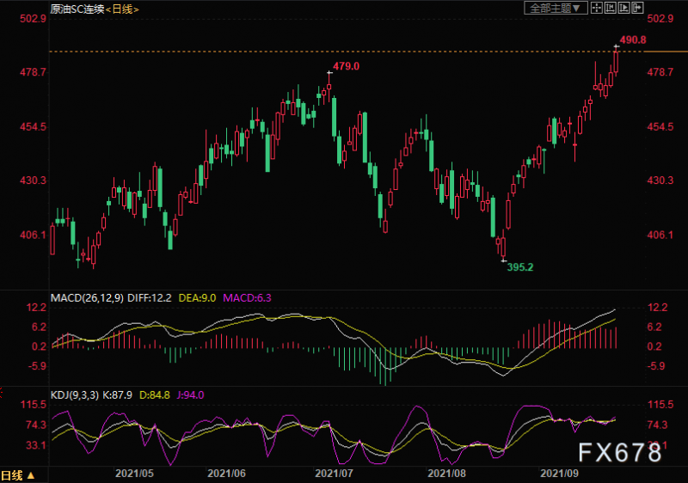The height and width of the screenshot is (483, 688).
Task: Click the 原油SC连续 chart title
Action: point(77,9)
